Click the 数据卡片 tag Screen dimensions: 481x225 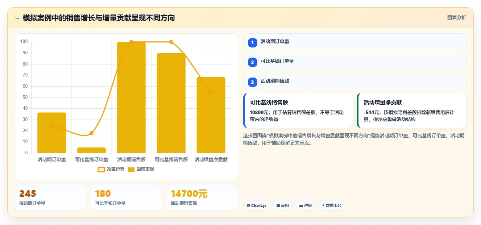(332, 205)
